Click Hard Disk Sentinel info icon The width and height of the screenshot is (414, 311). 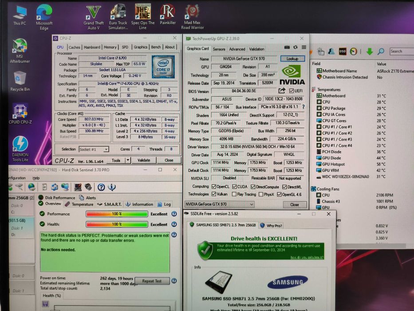pyautogui.click(x=112, y=187)
